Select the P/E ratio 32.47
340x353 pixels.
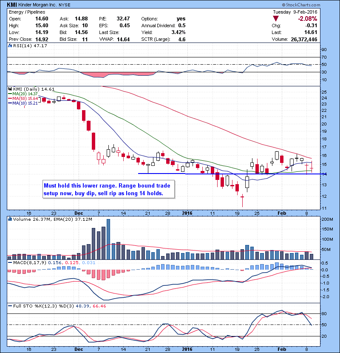(x=123, y=19)
